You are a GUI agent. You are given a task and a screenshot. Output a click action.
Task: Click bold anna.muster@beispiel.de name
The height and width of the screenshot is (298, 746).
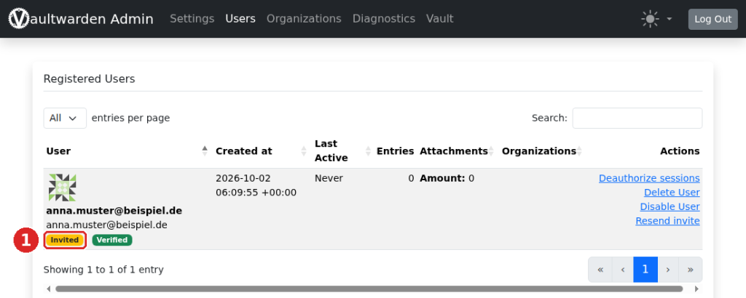(x=114, y=211)
